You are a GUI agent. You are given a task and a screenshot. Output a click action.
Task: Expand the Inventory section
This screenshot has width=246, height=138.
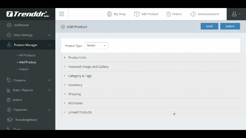[x=151, y=85]
